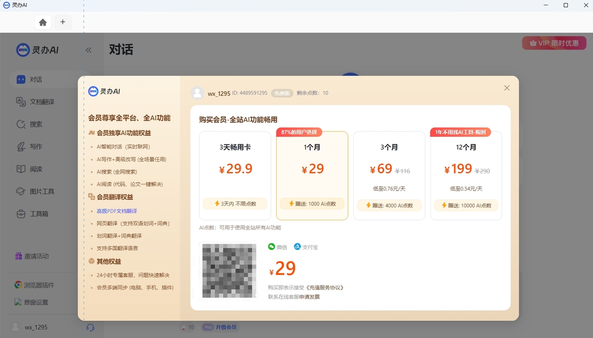Click 赠送: 1000 AI点数 label
The height and width of the screenshot is (338, 593).
click(x=312, y=204)
